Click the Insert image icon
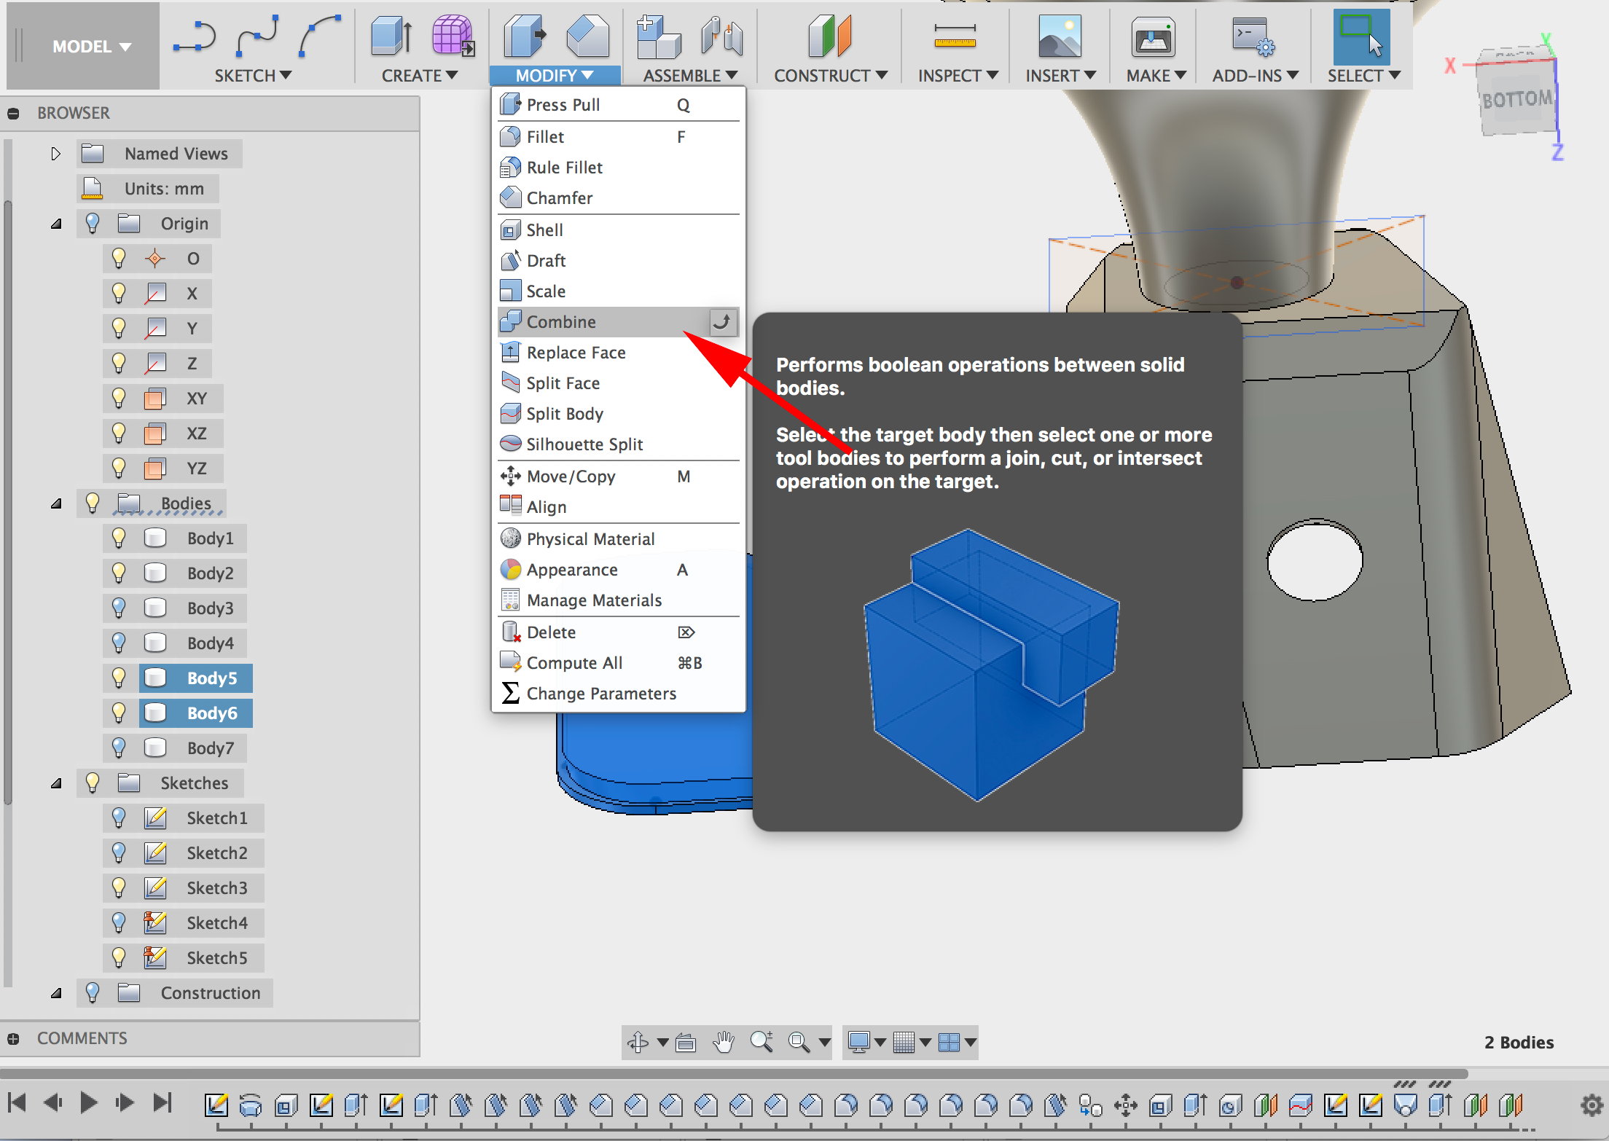This screenshot has width=1609, height=1141. pos(1060,36)
